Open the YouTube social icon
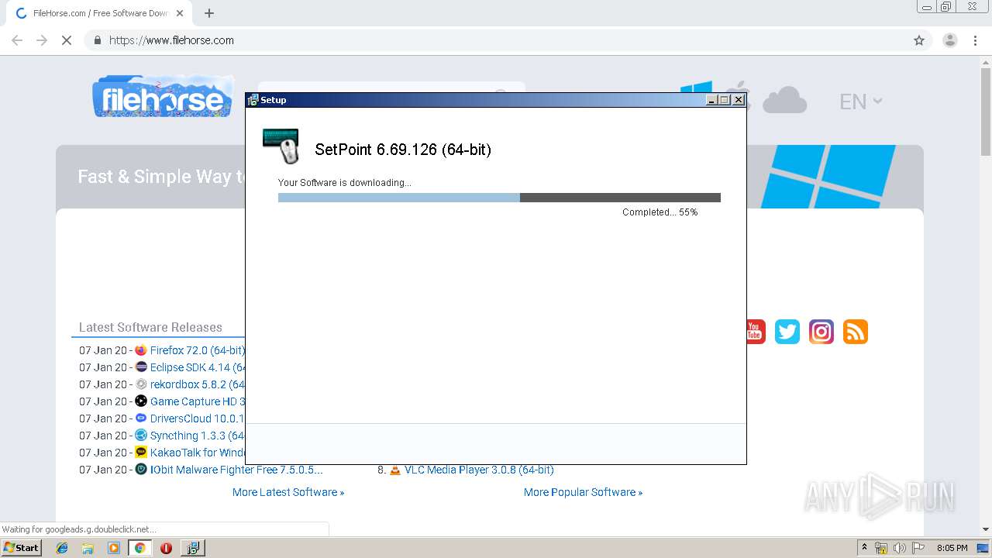The image size is (992, 558). pos(755,332)
